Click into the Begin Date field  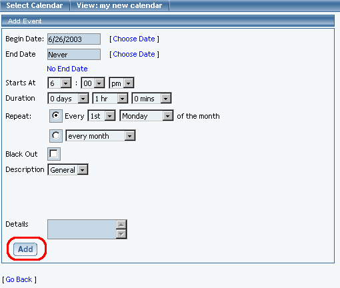[74, 39]
